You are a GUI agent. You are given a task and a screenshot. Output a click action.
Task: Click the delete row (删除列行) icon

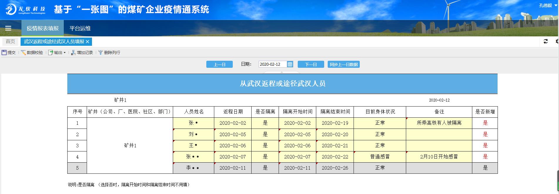click(x=101, y=53)
